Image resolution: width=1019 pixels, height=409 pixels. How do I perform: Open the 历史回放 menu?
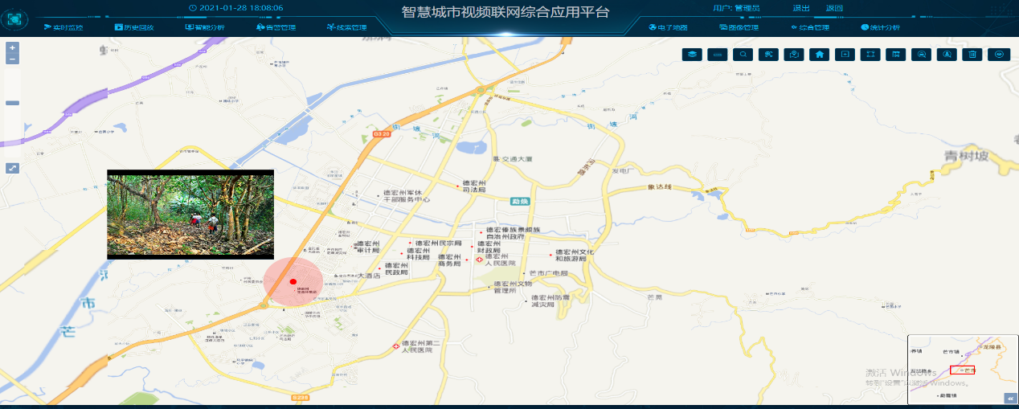tap(133, 27)
